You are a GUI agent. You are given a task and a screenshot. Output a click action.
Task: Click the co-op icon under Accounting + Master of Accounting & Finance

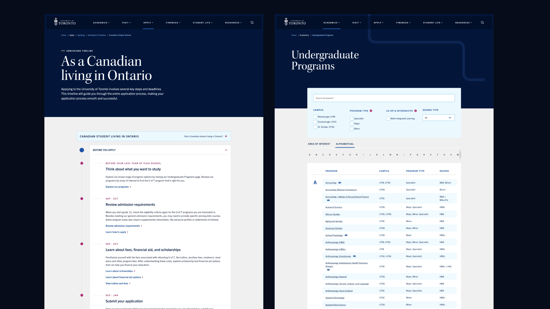click(328, 200)
